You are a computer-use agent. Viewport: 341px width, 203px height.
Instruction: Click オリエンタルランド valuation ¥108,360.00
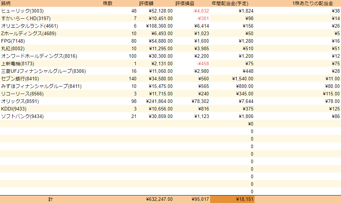point(160,26)
